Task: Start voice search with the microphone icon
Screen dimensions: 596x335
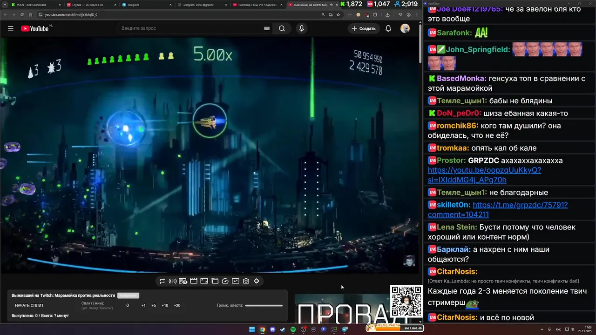Action: click(x=302, y=28)
